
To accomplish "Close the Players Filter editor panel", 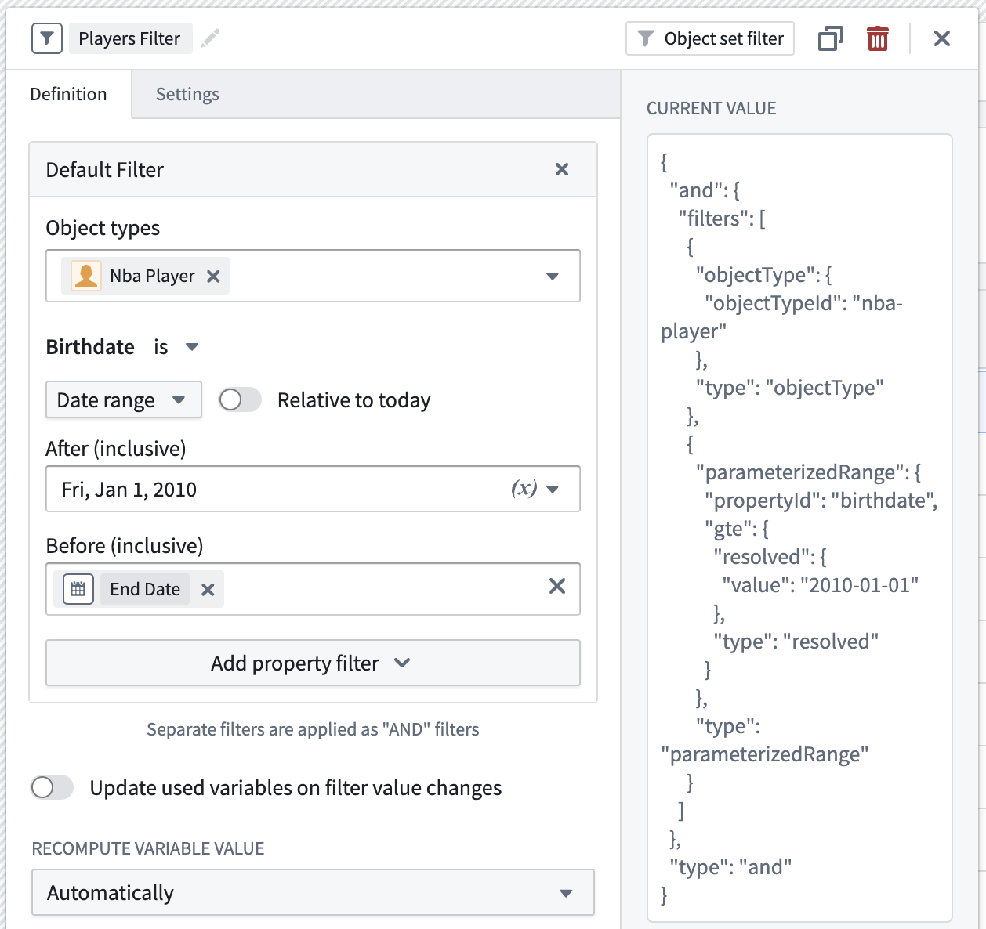I will pos(942,38).
